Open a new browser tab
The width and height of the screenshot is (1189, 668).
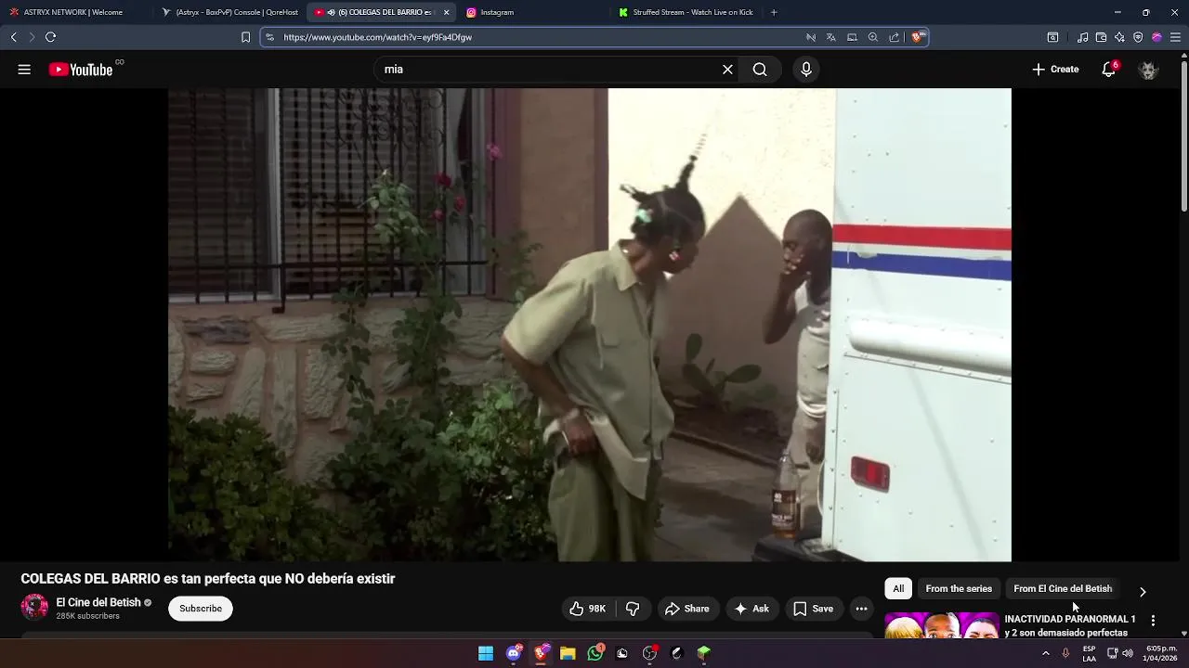click(774, 12)
